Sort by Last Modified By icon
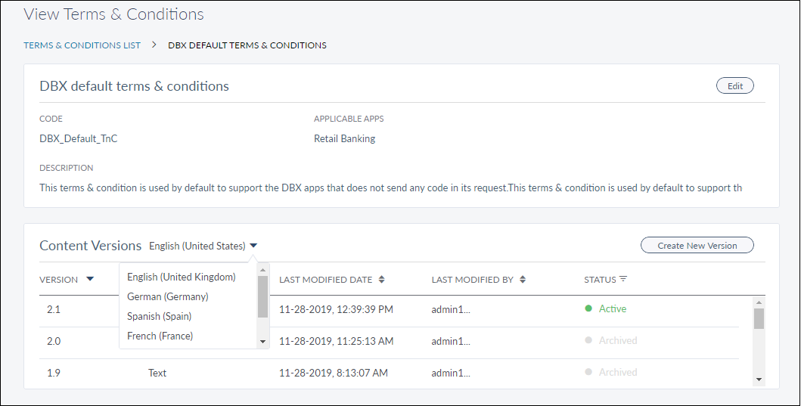The image size is (801, 406). [523, 279]
